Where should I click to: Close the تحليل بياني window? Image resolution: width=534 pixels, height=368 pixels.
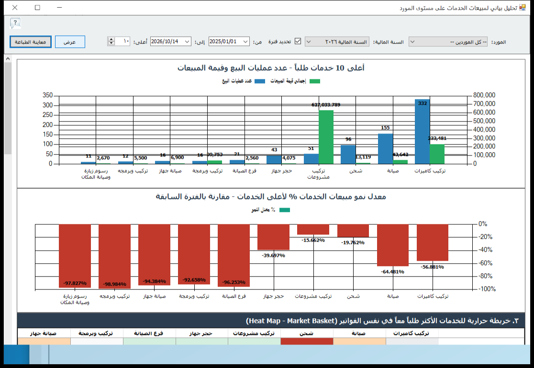[x=15, y=8]
